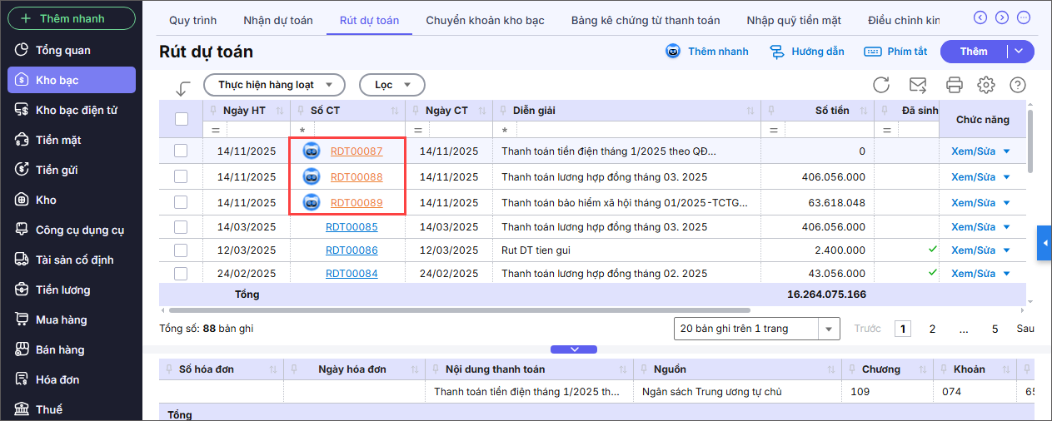Click robot icon beside RDT00087
This screenshot has height=421, width=1052.
[x=312, y=151]
